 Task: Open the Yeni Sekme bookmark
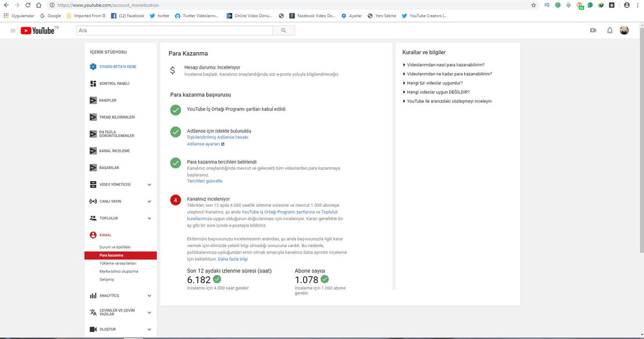click(x=382, y=16)
